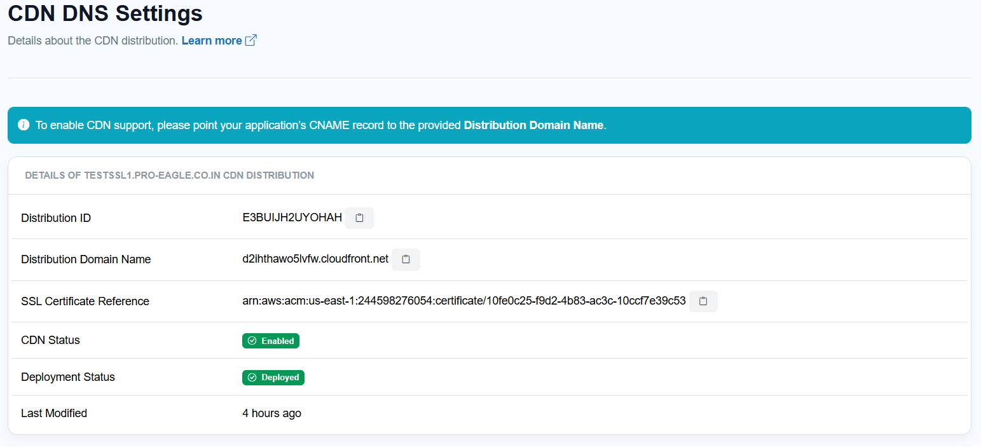Click the external link icon beside Learn more
The width and height of the screenshot is (981, 447).
point(251,41)
